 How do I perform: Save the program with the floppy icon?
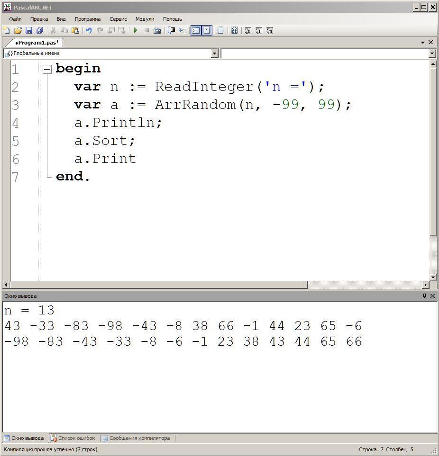click(x=29, y=30)
